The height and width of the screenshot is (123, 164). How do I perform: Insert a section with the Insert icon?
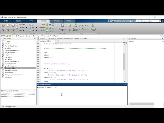click(x=47, y=25)
